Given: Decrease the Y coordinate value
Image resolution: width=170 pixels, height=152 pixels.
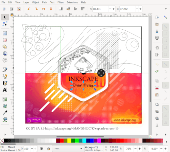Looking at the screenshot, I should click(x=137, y=9).
